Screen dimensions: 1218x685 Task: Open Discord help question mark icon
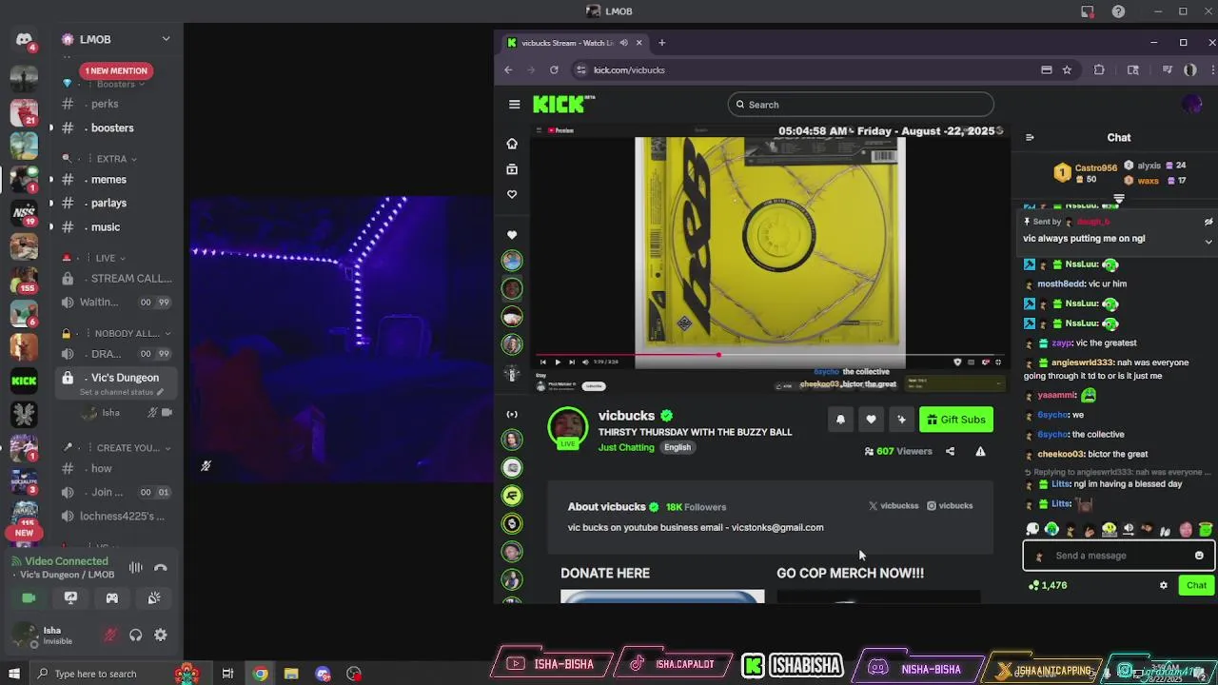pos(1119,11)
